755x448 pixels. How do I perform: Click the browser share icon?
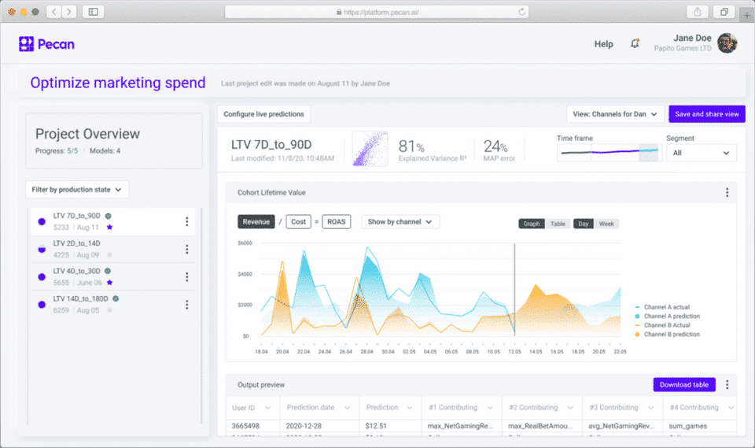[698, 12]
